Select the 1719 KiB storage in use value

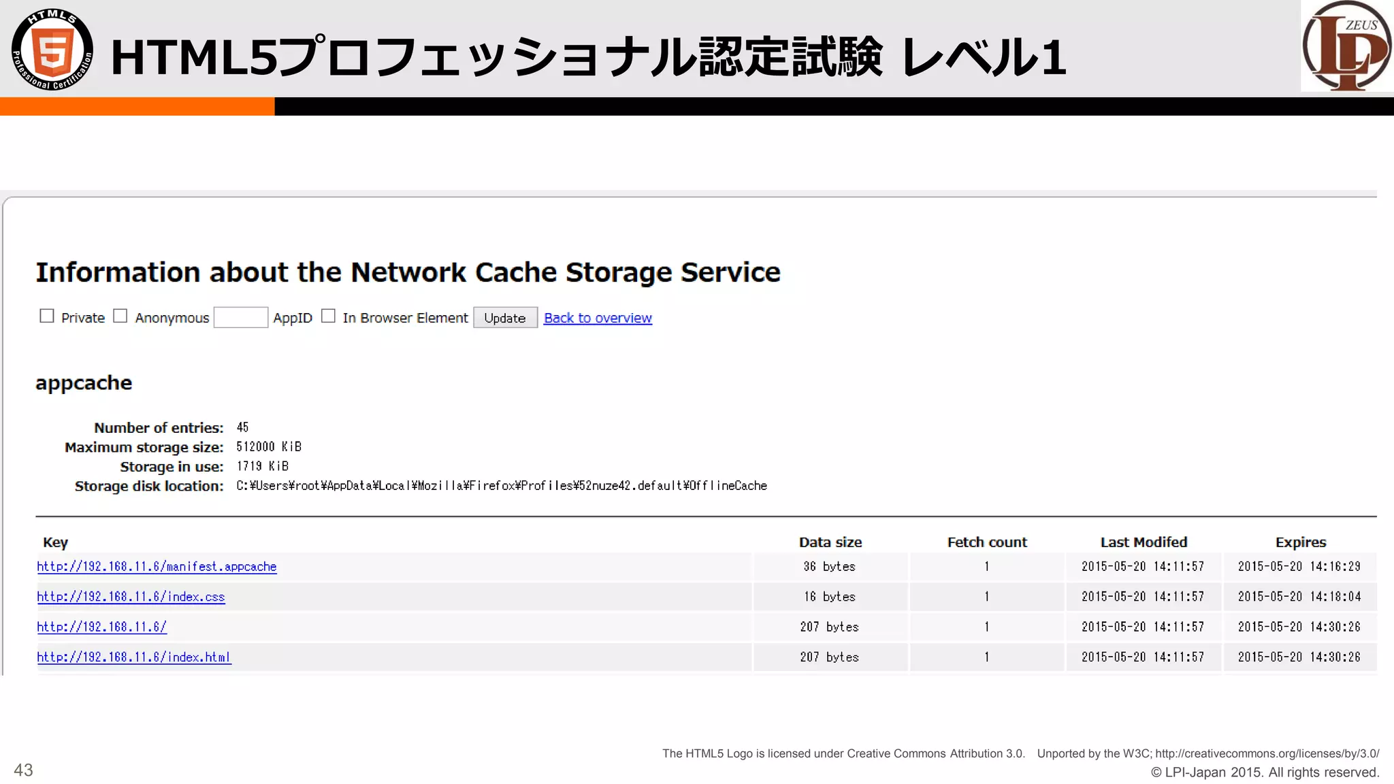[263, 466]
